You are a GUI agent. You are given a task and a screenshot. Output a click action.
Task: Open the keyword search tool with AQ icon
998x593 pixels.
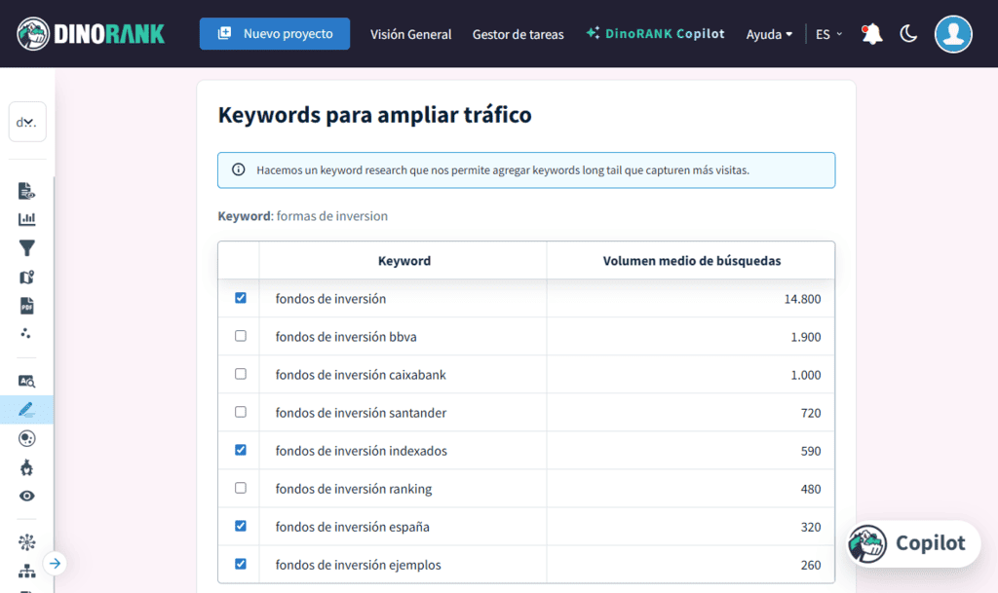click(x=26, y=381)
